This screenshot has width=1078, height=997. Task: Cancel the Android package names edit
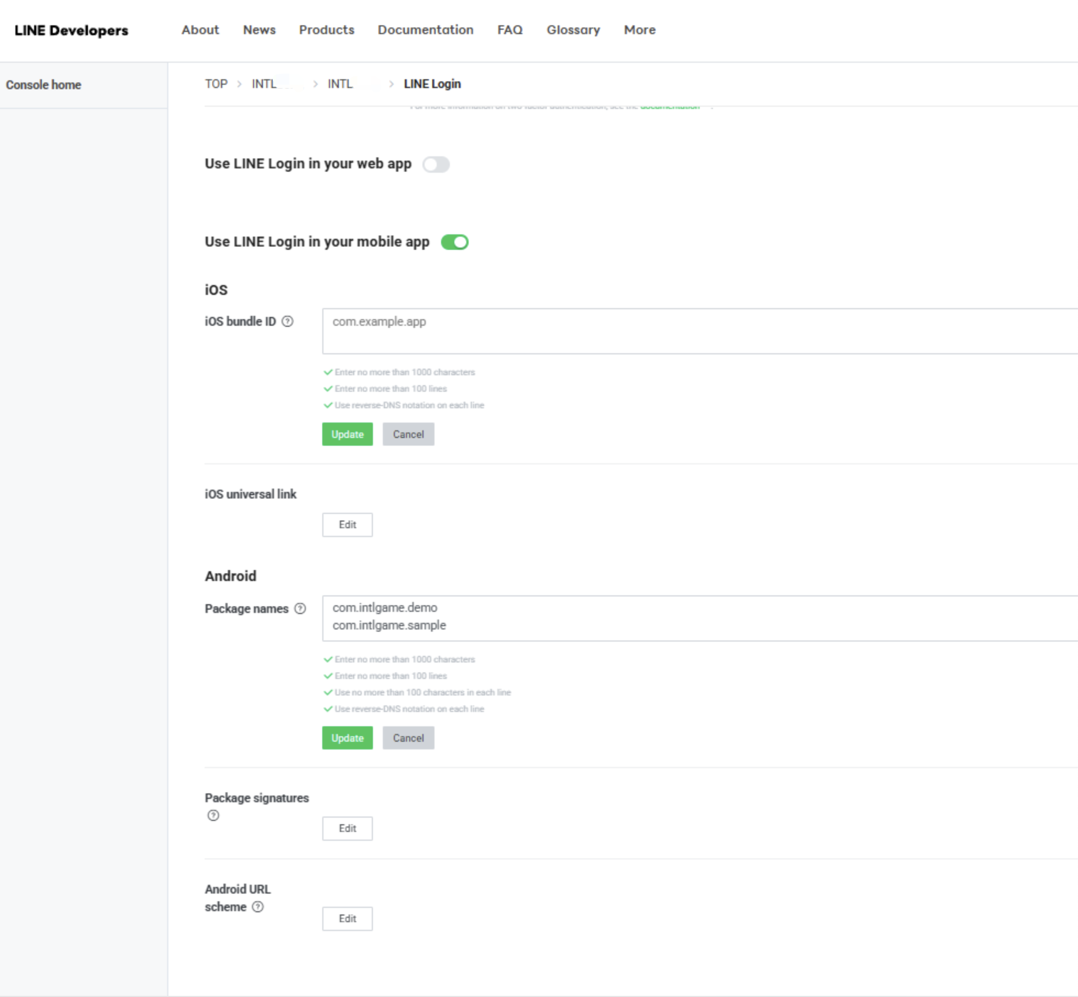(409, 738)
